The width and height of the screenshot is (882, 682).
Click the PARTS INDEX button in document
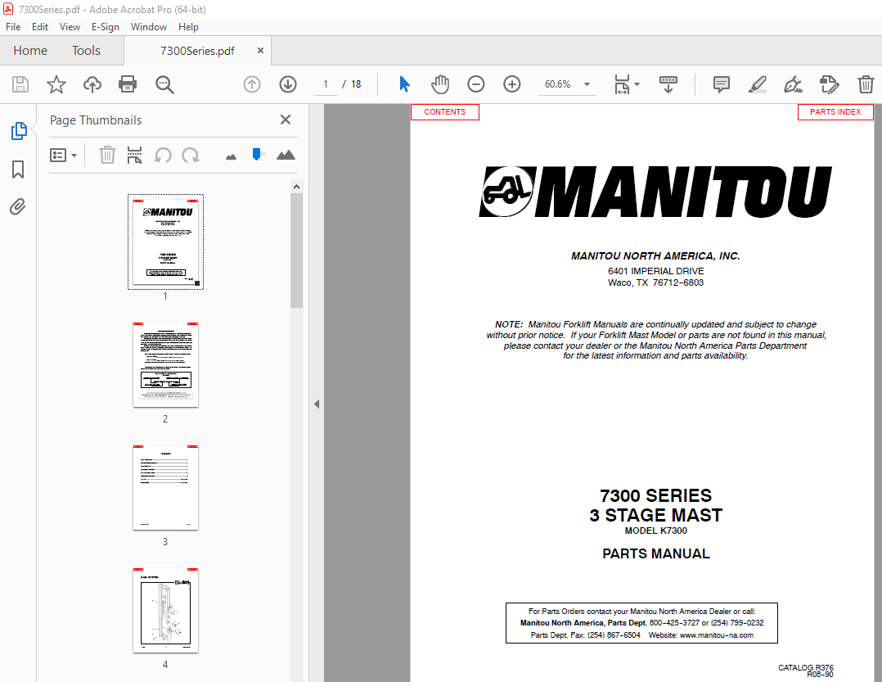(835, 112)
